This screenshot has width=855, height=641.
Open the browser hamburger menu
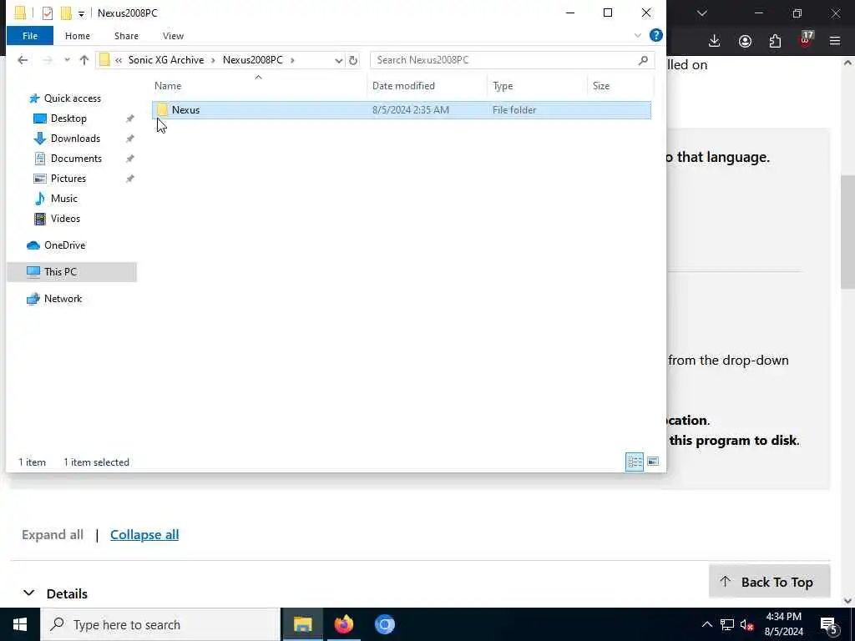coord(835,41)
